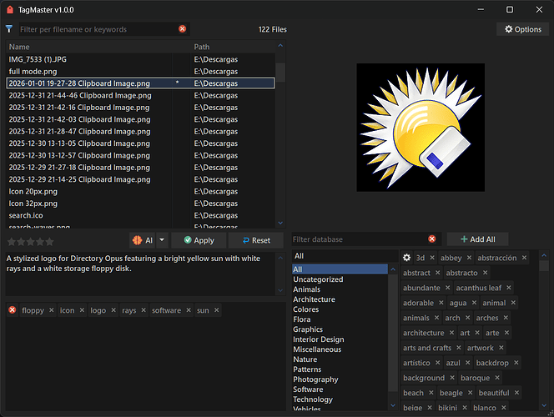Open Options with the gear button

click(521, 29)
